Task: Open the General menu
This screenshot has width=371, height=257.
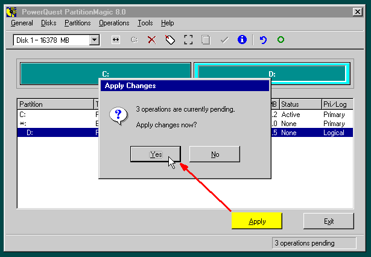Action: (x=22, y=23)
